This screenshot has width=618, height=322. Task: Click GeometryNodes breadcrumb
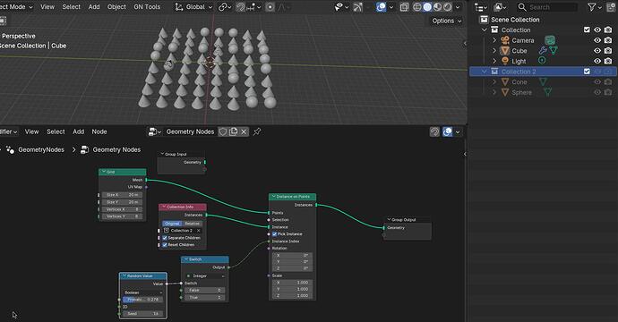coord(41,150)
